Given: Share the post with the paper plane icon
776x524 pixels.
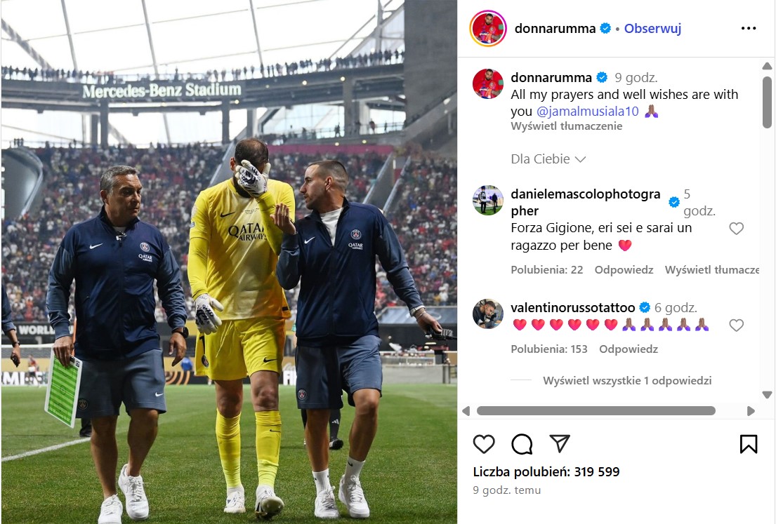Looking at the screenshot, I should pyautogui.click(x=560, y=443).
